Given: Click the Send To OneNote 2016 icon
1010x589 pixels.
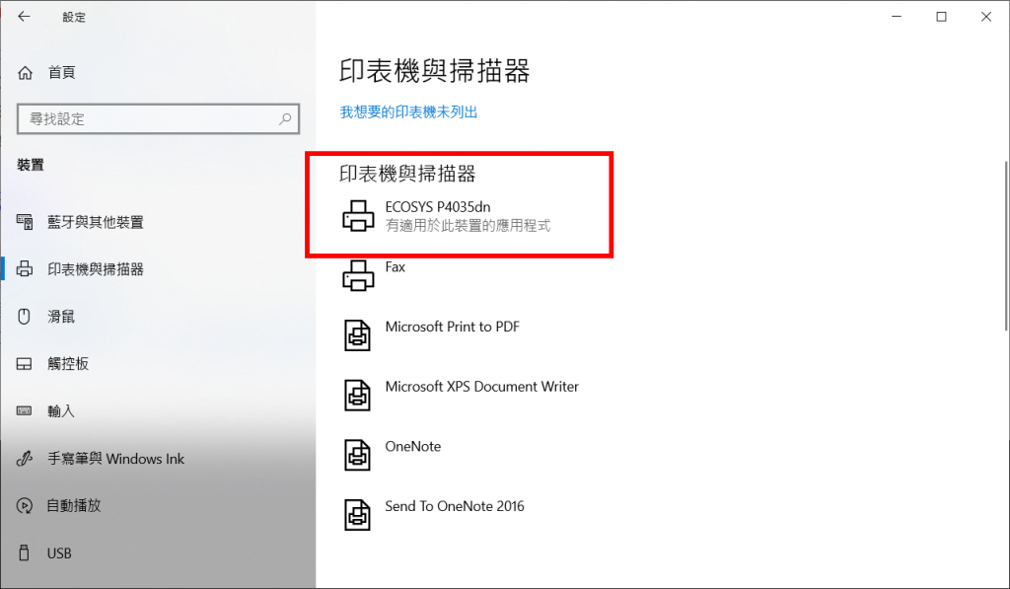Looking at the screenshot, I should (357, 515).
